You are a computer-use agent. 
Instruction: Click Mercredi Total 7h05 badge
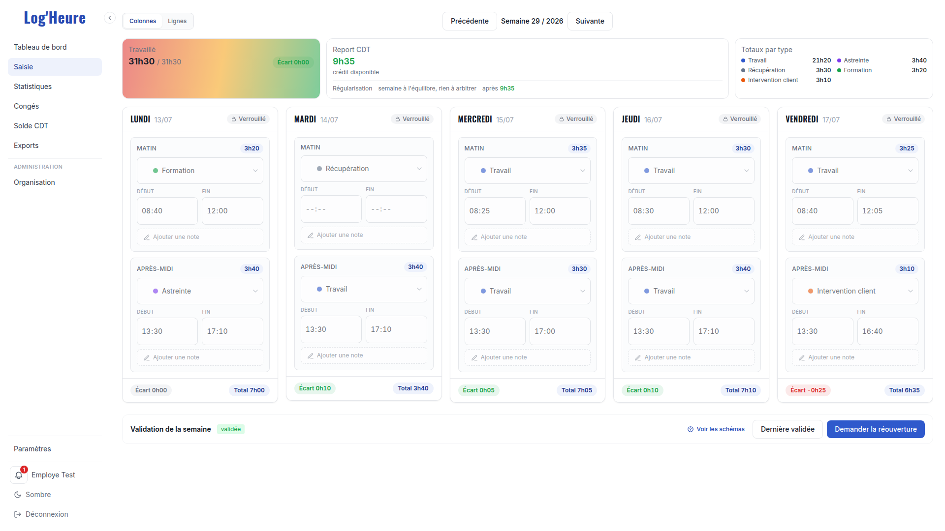(577, 390)
